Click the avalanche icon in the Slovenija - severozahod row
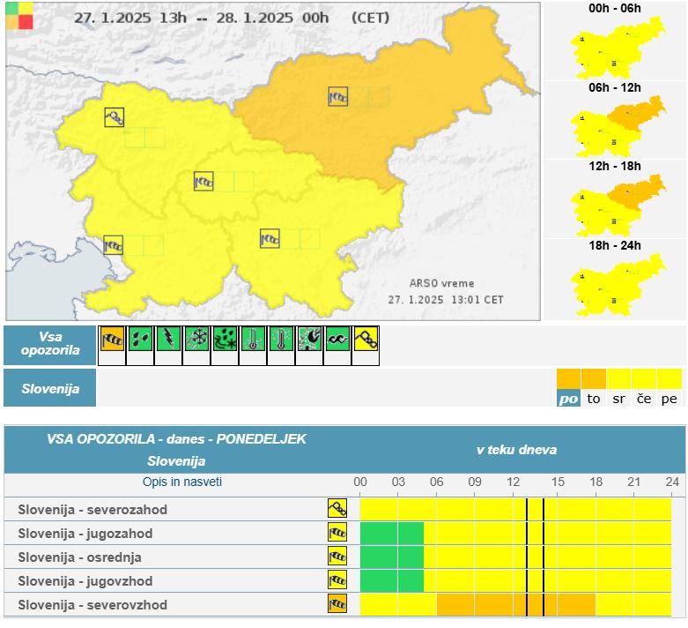Screen dimensions: 688x628 (x=337, y=508)
